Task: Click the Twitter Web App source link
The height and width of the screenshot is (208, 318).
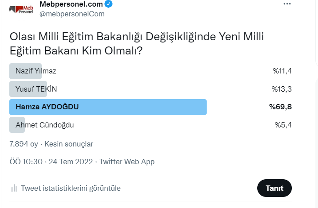Action: (127, 162)
